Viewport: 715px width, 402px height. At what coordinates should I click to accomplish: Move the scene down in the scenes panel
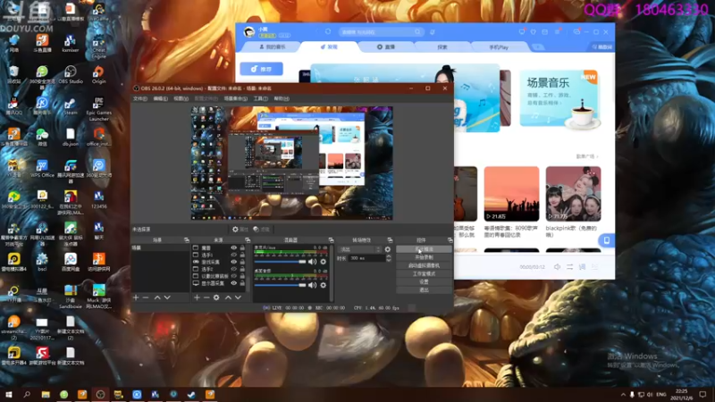tap(167, 297)
